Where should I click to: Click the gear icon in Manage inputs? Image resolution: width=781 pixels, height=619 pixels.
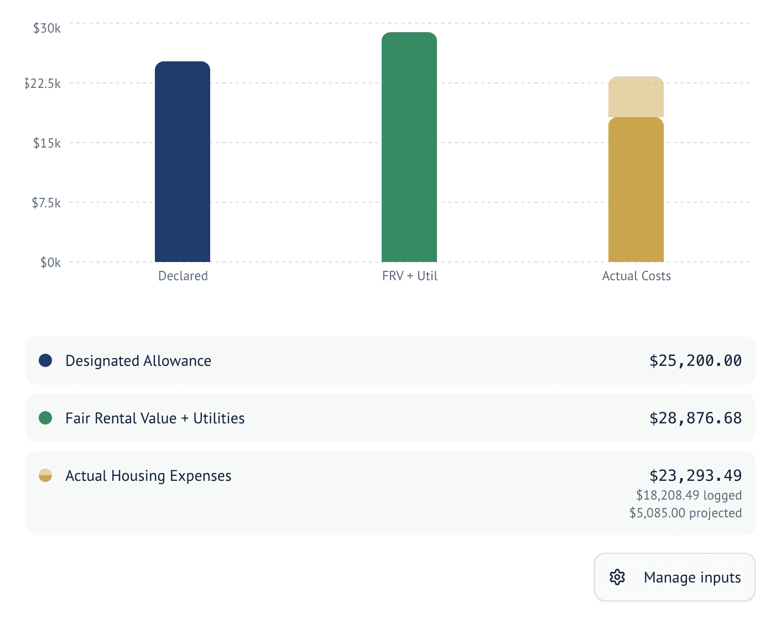[x=617, y=577]
